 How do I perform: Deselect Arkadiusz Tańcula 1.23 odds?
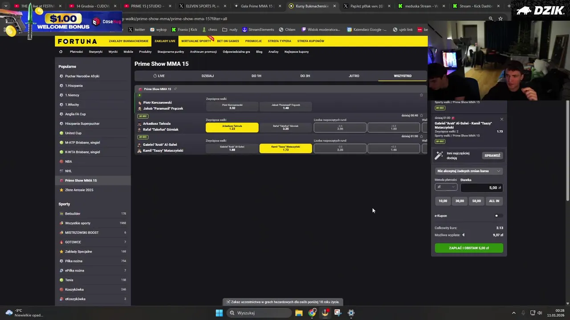pyautogui.click(x=232, y=128)
